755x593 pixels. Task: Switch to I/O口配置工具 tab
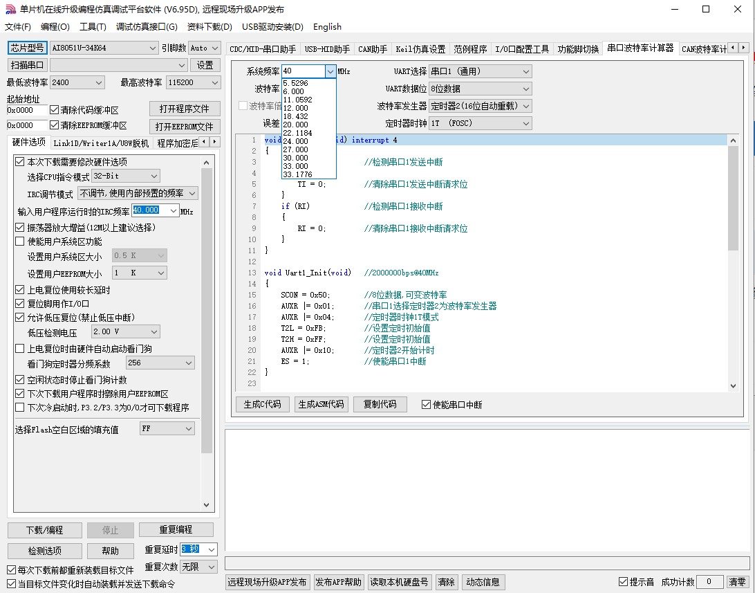pyautogui.click(x=522, y=49)
